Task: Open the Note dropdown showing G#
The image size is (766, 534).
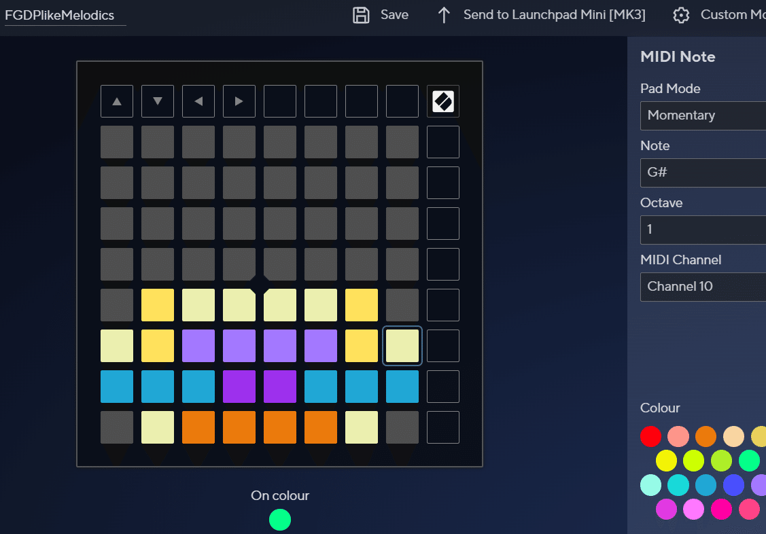Action: [703, 173]
